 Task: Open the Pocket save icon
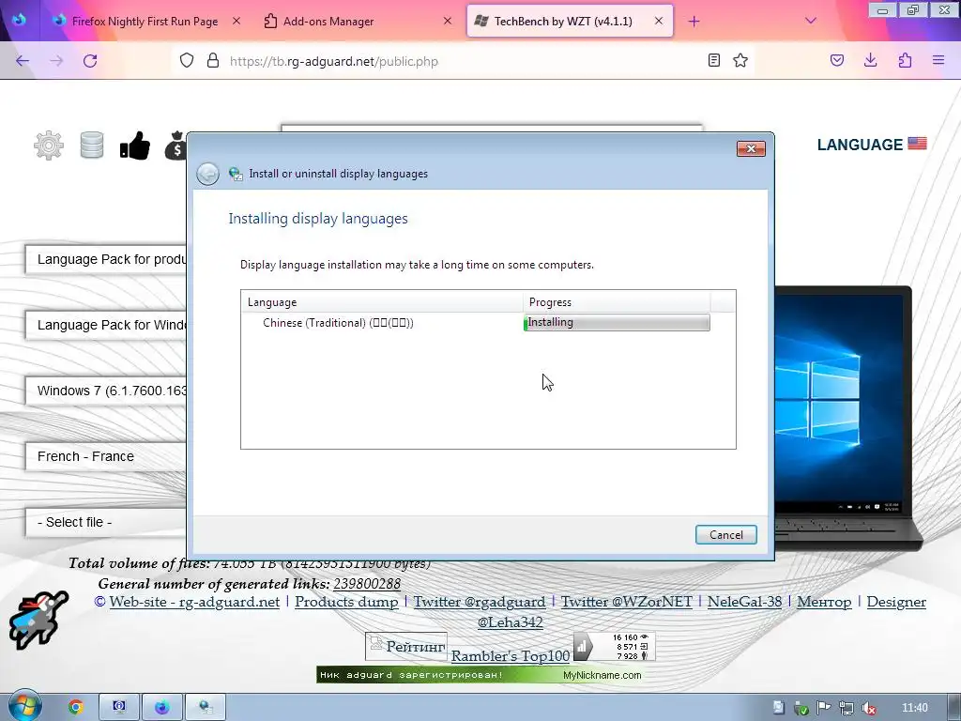pyautogui.click(x=837, y=60)
